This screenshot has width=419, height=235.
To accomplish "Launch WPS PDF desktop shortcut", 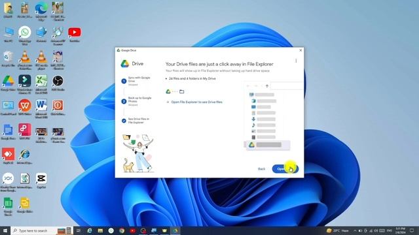I will tap(25, 132).
